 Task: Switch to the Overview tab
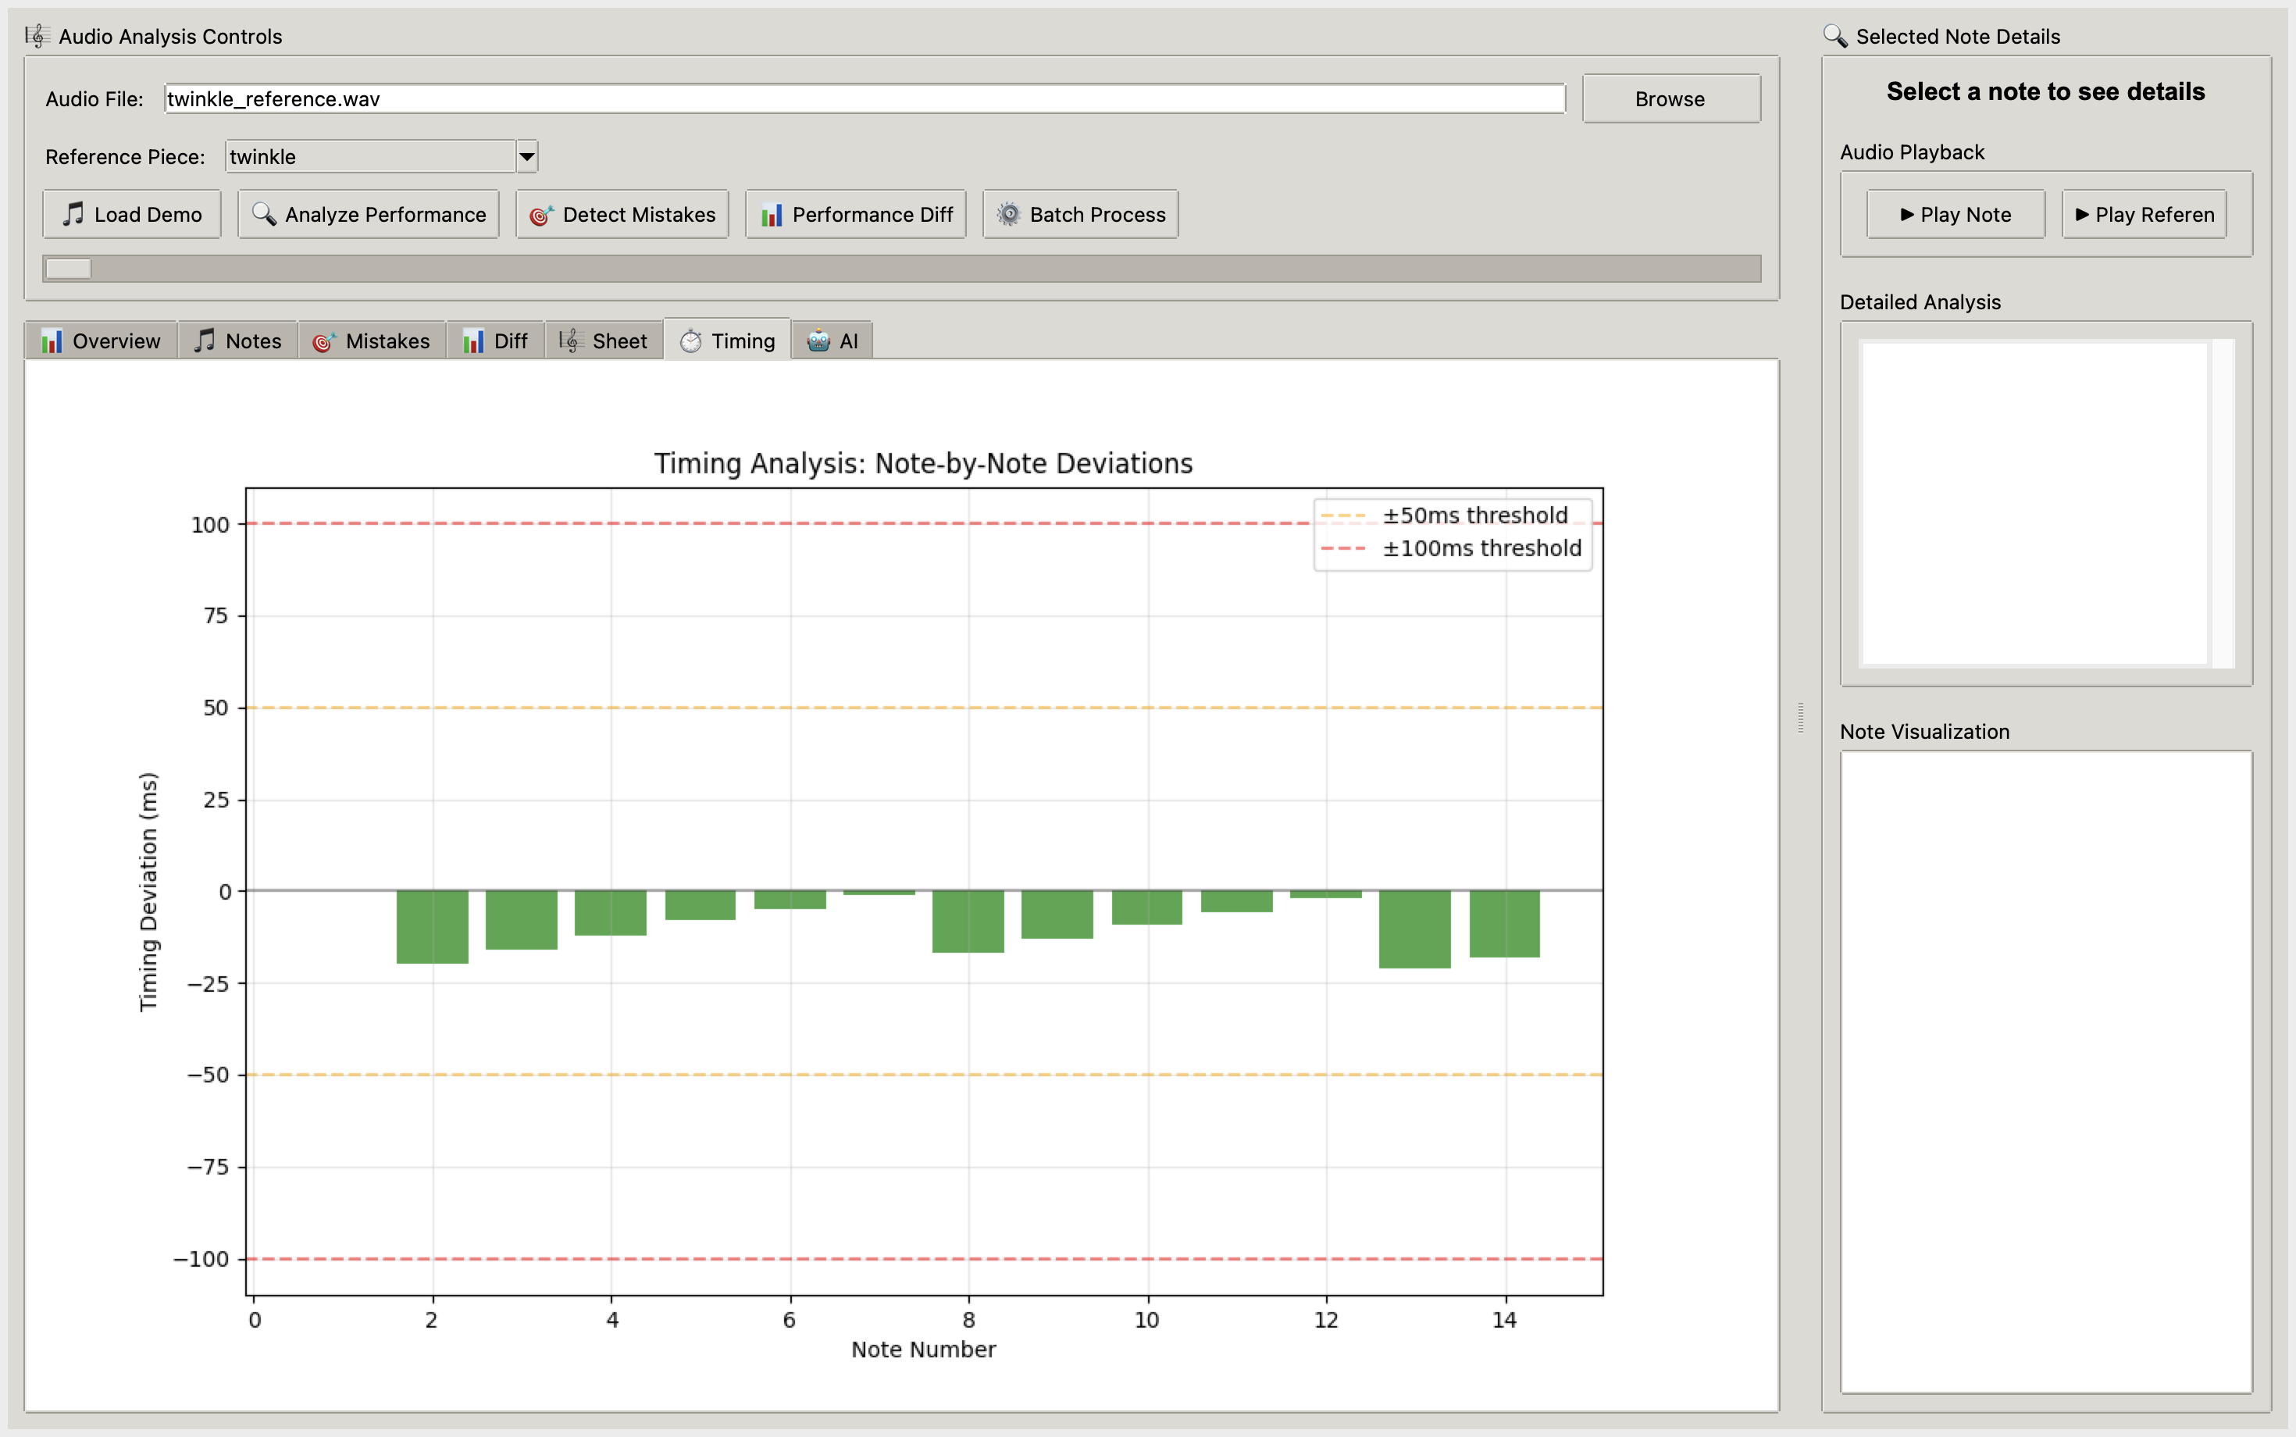coord(101,341)
